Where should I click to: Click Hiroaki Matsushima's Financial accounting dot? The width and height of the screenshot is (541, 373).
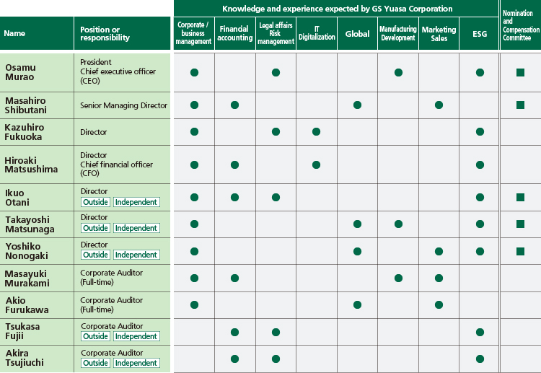coord(234,165)
